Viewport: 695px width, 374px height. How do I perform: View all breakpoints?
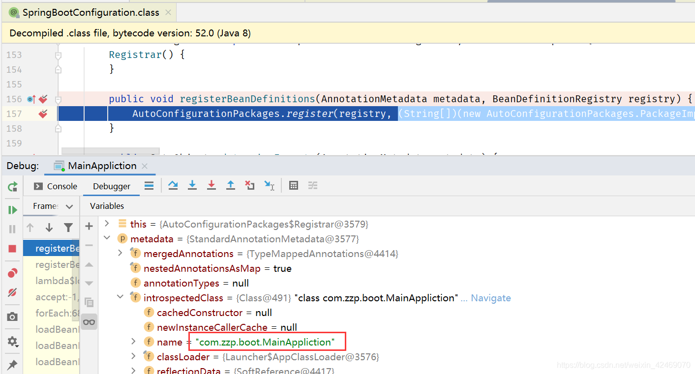click(x=12, y=273)
